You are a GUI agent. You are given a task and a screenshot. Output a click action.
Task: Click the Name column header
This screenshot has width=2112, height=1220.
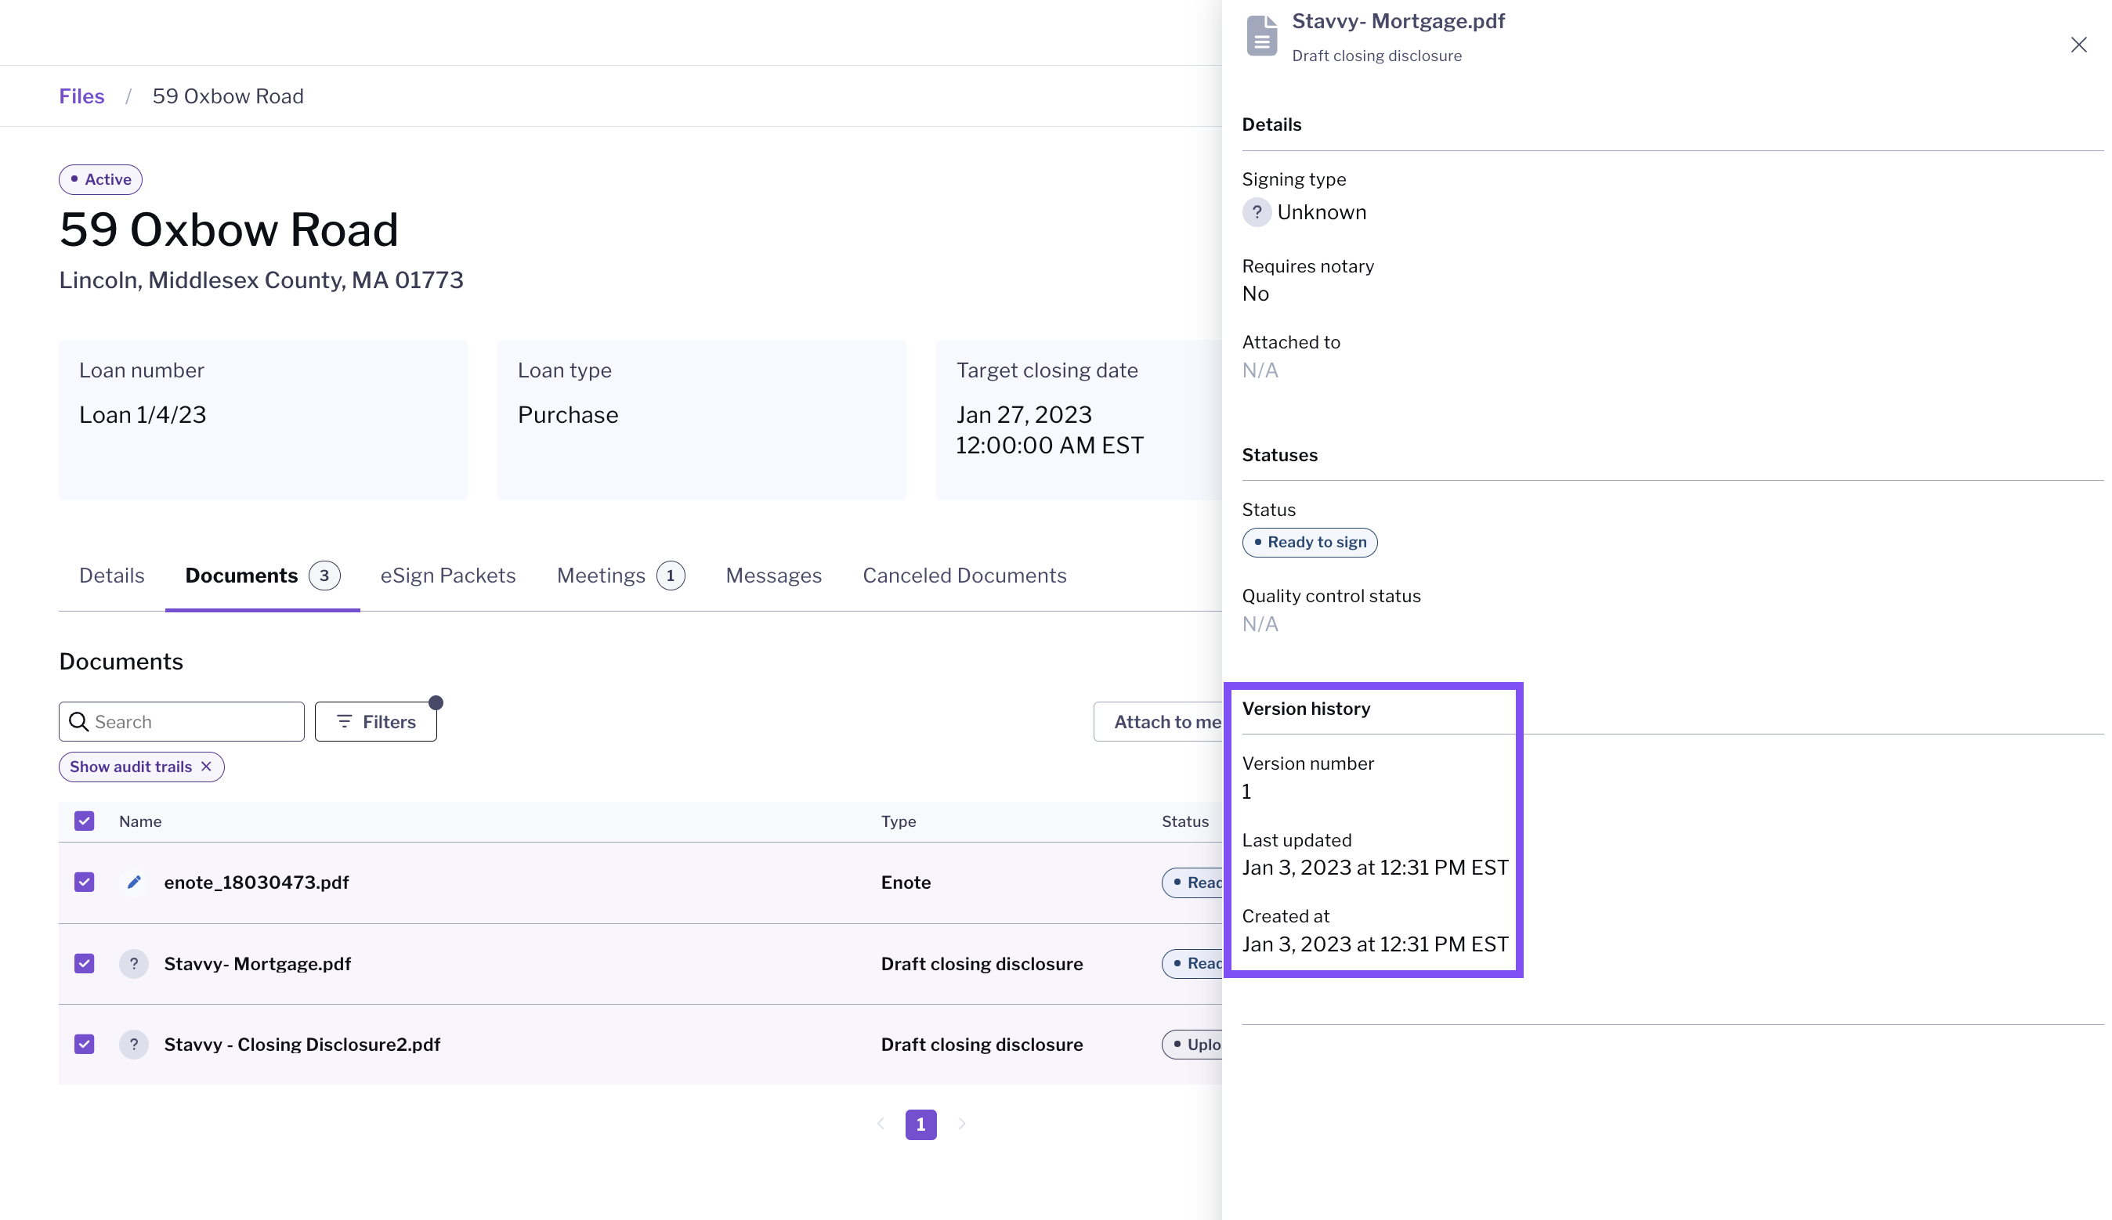[x=140, y=821]
